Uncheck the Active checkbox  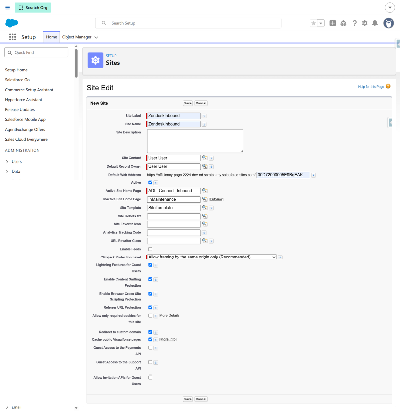tap(150, 183)
